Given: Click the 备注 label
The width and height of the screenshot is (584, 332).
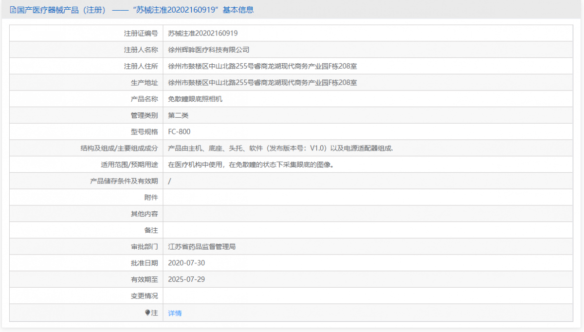Looking at the screenshot, I should pyautogui.click(x=151, y=230).
